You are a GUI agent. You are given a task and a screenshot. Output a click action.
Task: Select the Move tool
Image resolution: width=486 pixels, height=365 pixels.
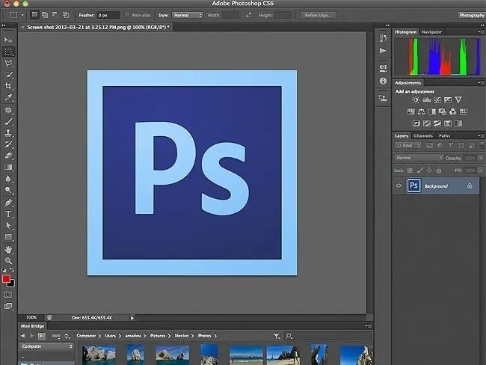coord(8,40)
